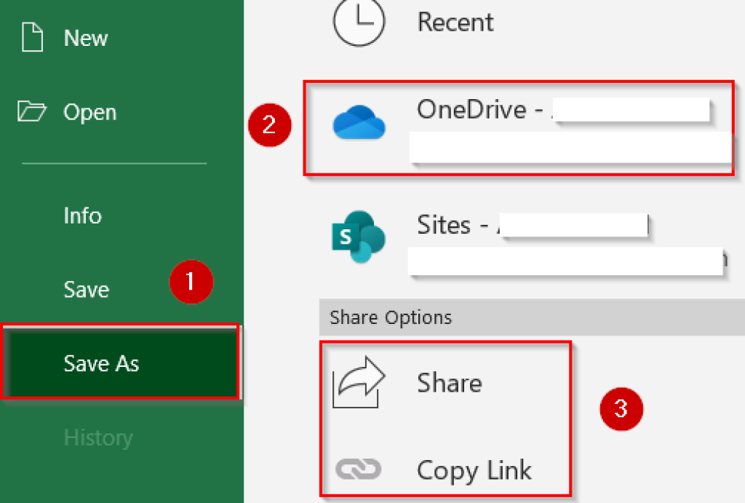745x503 pixels.
Task: Click the Recent files entry
Action: pos(455,22)
